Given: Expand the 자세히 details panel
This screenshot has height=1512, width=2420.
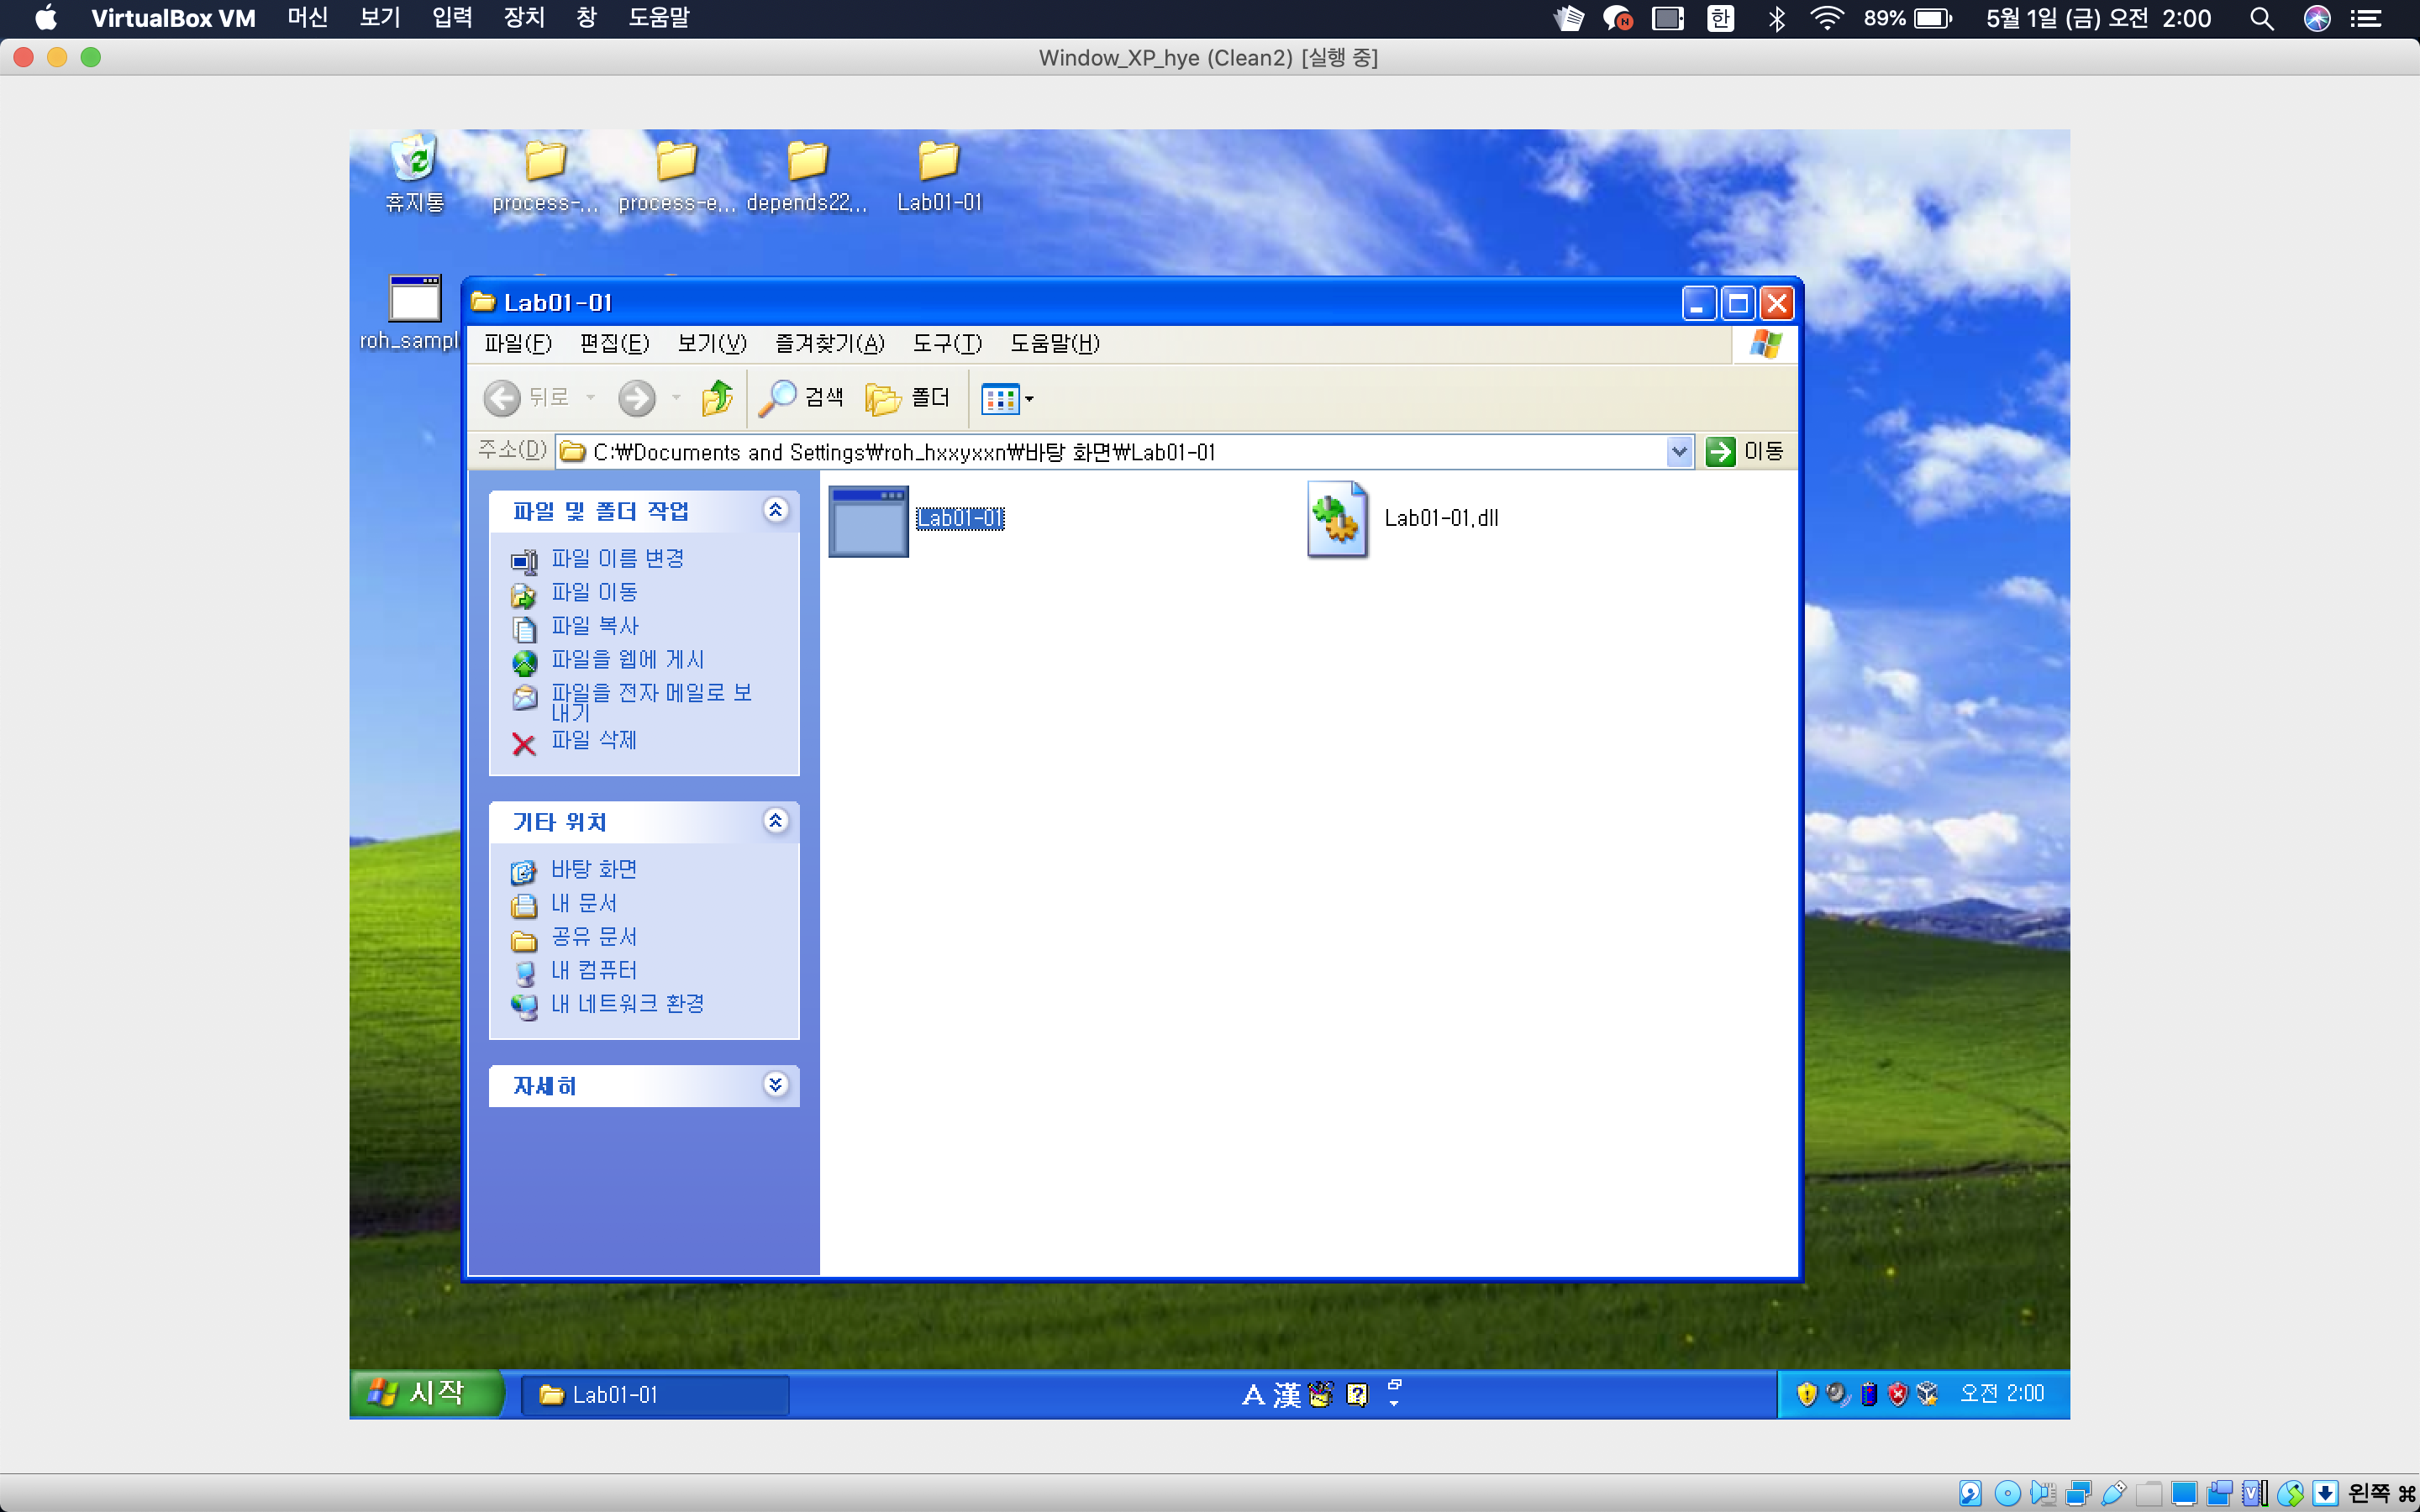Looking at the screenshot, I should click(x=775, y=1085).
